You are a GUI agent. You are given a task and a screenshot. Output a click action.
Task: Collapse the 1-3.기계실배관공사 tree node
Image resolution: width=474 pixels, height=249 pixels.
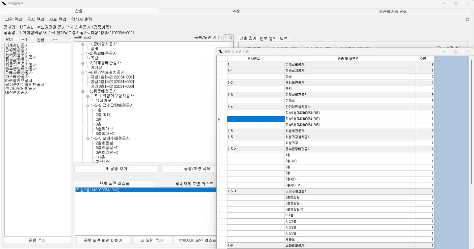(x=83, y=63)
